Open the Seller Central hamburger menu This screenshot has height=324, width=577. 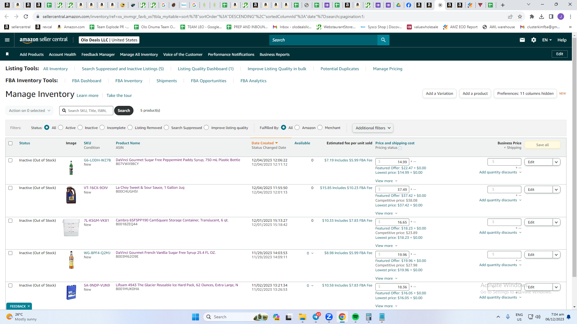coord(7,40)
